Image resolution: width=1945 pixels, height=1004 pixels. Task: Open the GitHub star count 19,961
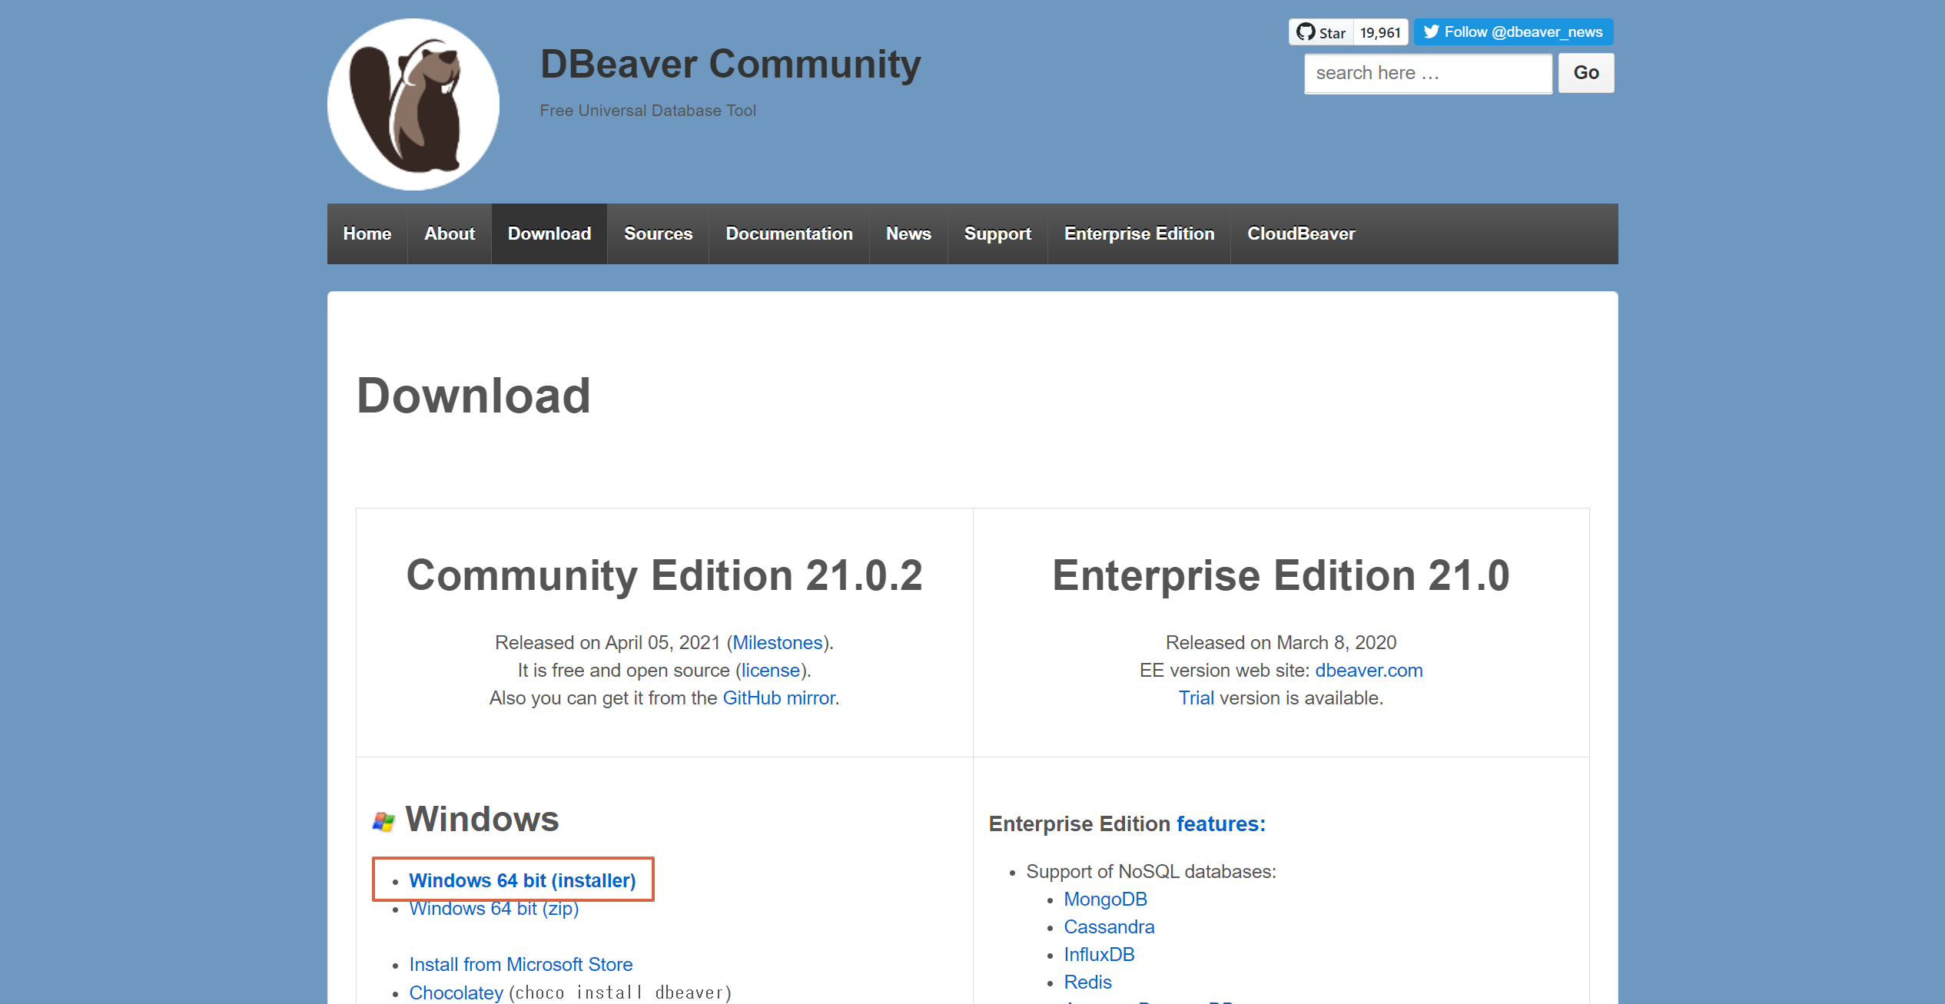1380,32
